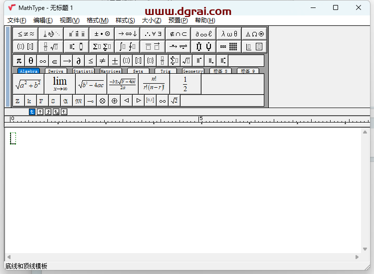The height and width of the screenshot is (274, 374).
Task: Open the subscript and superscript templates palette
Action: pyautogui.click(x=77, y=46)
